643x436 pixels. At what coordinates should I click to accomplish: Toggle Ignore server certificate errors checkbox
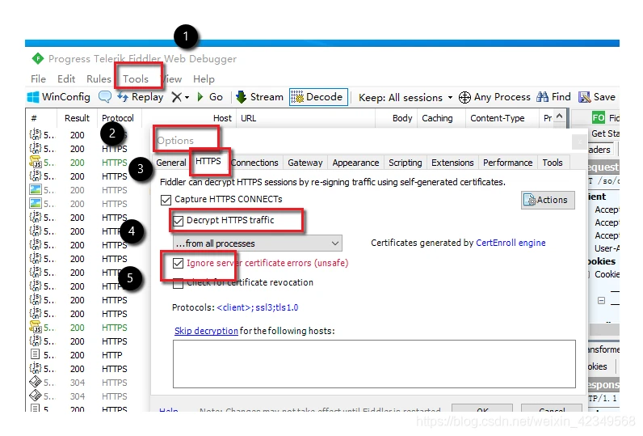point(178,263)
